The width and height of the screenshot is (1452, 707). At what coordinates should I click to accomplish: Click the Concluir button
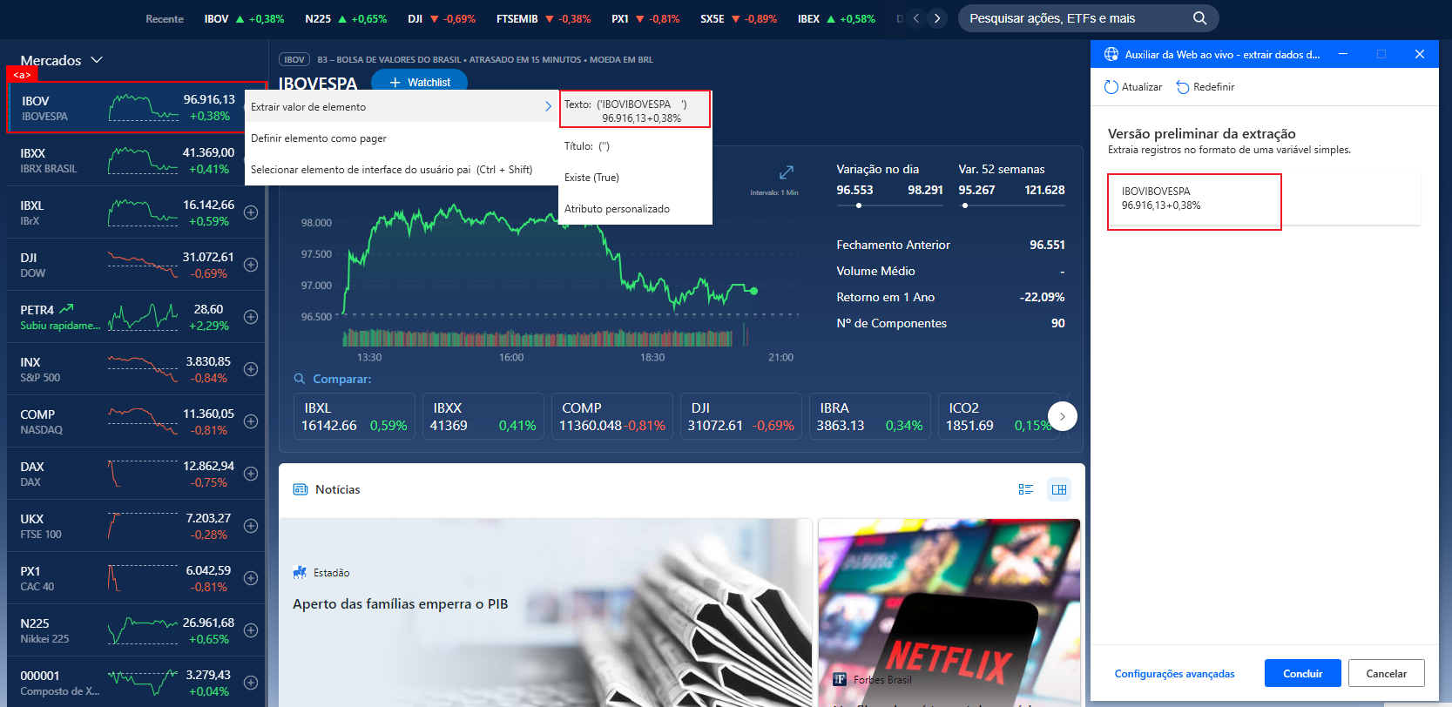pyautogui.click(x=1302, y=673)
